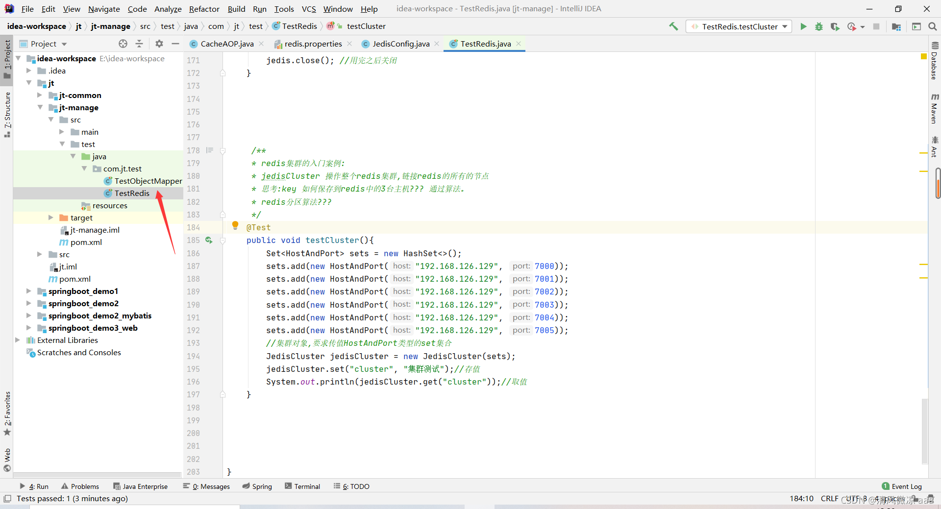Open Project panel settings gear
This screenshot has width=941, height=509.
click(159, 44)
